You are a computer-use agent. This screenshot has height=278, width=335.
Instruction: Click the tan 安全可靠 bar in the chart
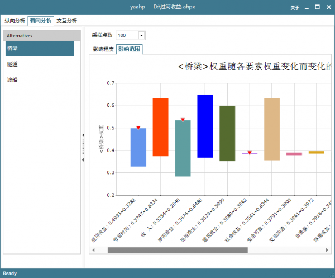[272, 129]
